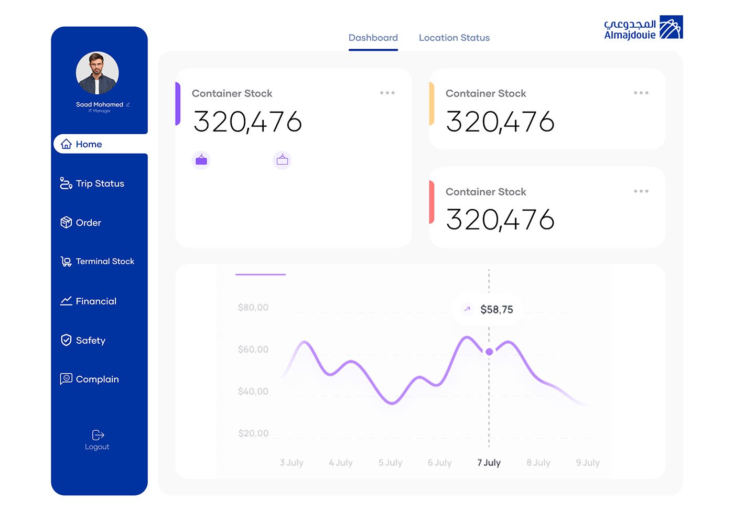Click Saad Mohamed profile photo

98,73
